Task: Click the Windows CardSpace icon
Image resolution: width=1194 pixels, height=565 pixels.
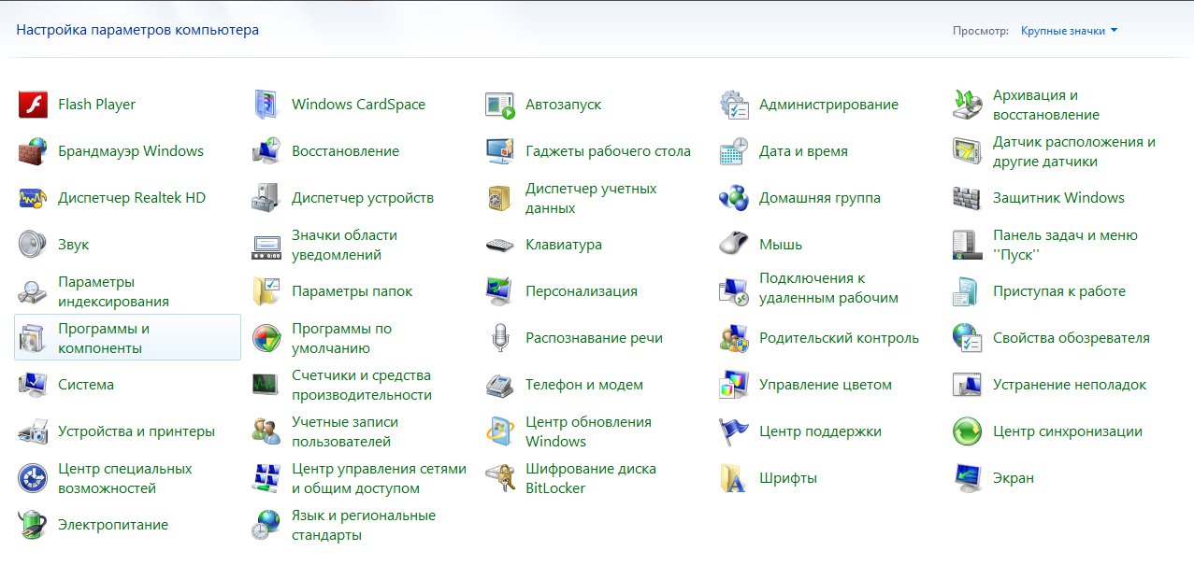Action: (x=266, y=105)
